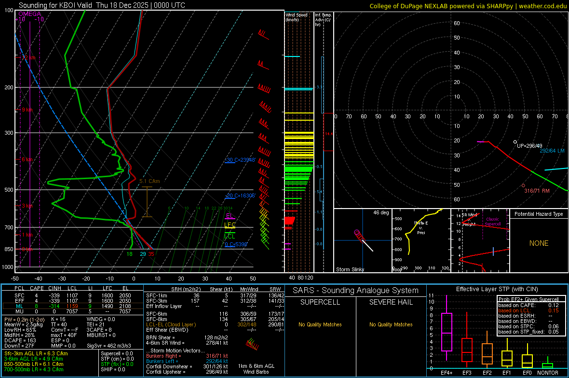Click the Supercell = 0.0 value
The image size is (569, 378).
tap(117, 353)
